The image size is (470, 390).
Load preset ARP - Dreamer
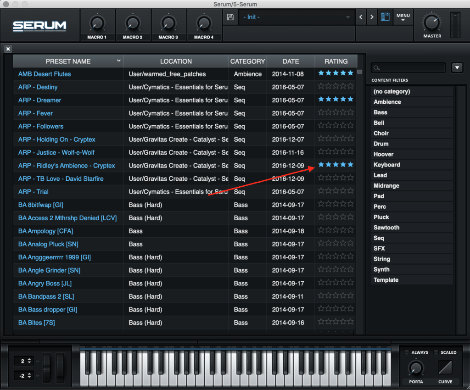click(39, 100)
